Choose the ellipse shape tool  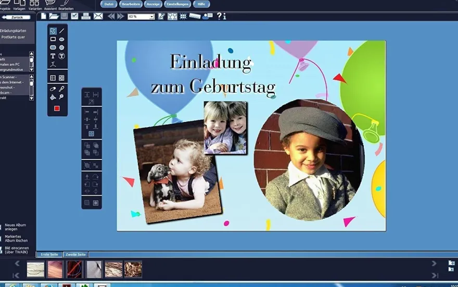(x=61, y=39)
